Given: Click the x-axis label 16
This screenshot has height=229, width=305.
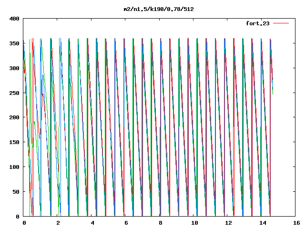Looking at the screenshot, I should click(296, 223).
